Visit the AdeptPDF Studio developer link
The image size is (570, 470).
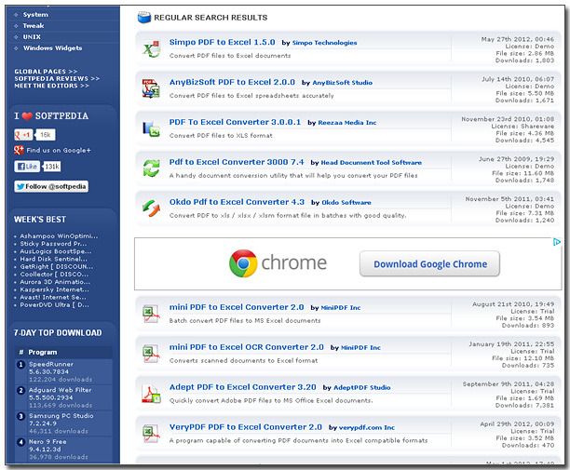(x=362, y=388)
